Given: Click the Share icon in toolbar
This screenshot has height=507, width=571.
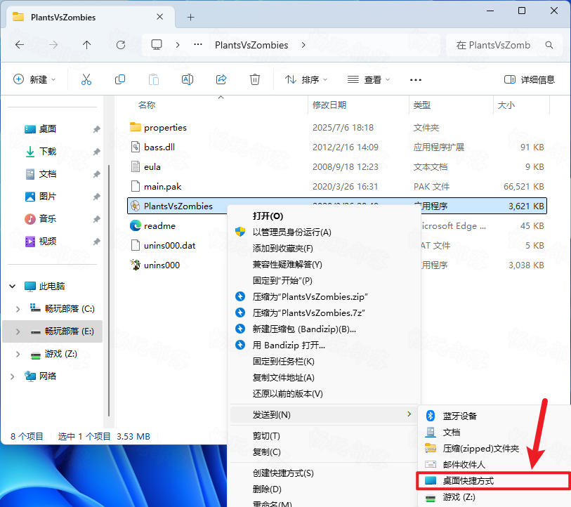Looking at the screenshot, I should pyautogui.click(x=221, y=79).
